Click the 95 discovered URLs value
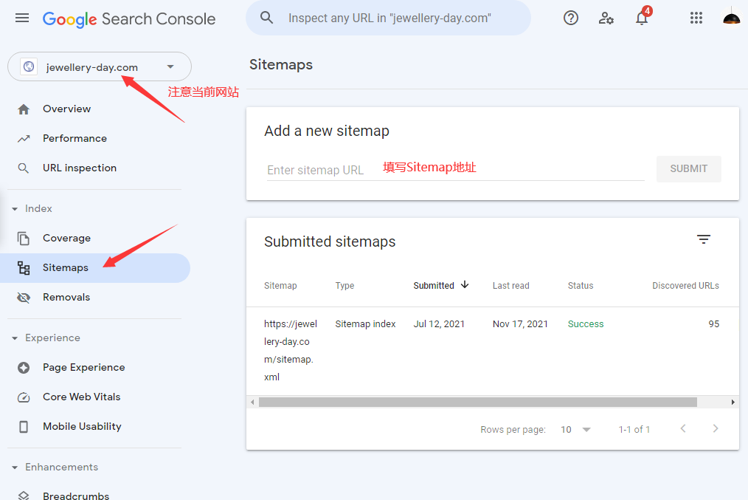 pos(713,324)
